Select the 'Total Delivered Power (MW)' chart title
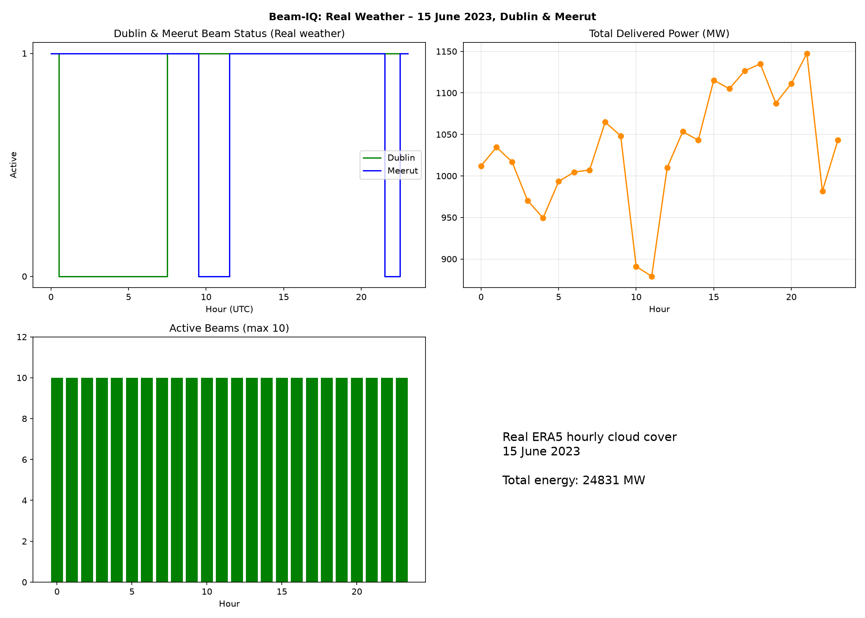The height and width of the screenshot is (618, 865). click(x=659, y=34)
